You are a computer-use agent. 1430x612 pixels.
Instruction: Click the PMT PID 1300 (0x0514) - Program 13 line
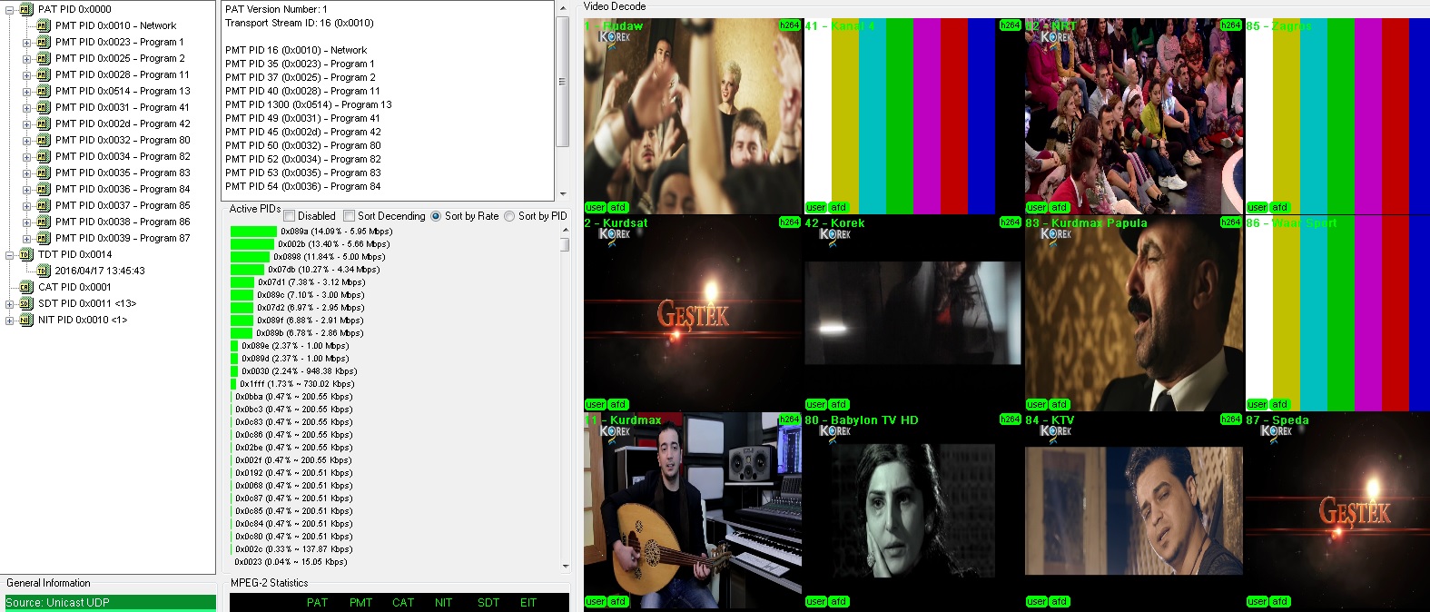point(309,104)
